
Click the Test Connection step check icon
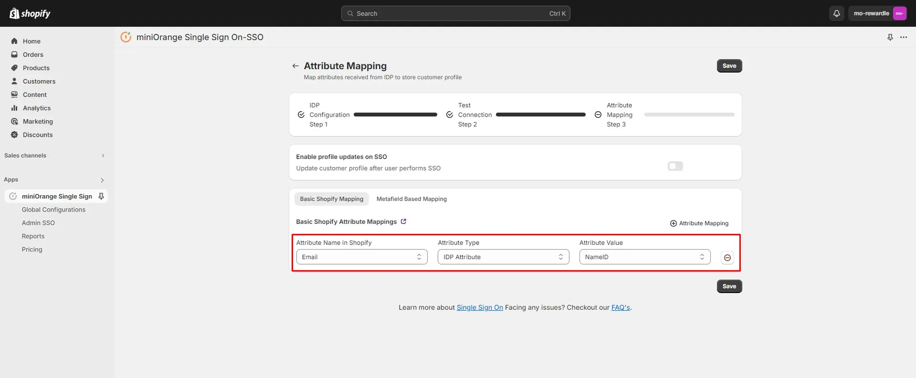450,115
